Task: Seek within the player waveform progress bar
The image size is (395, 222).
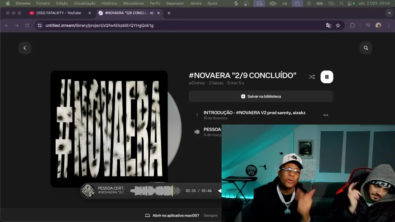Action: click(155, 191)
